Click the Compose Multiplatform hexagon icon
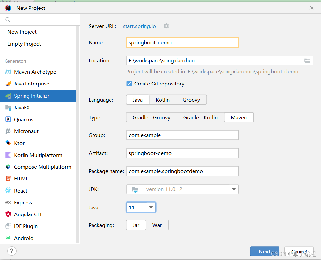 point(8,167)
